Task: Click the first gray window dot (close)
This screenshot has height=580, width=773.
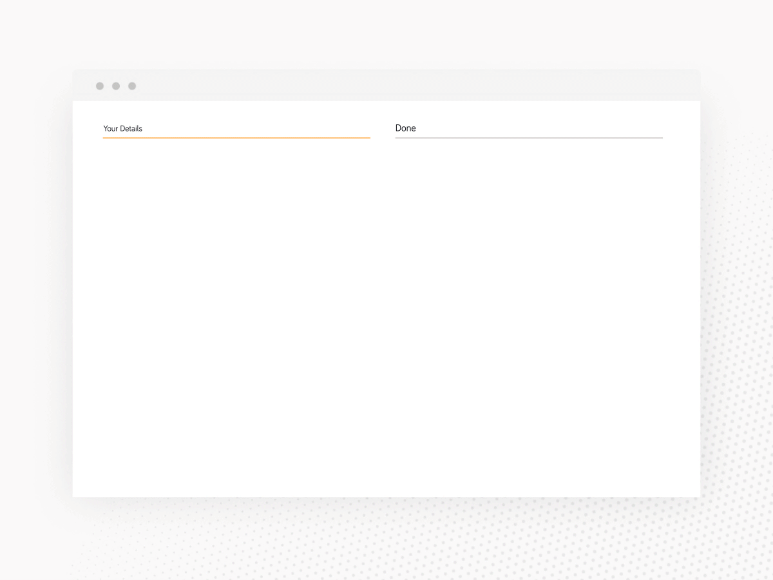Action: click(x=100, y=86)
